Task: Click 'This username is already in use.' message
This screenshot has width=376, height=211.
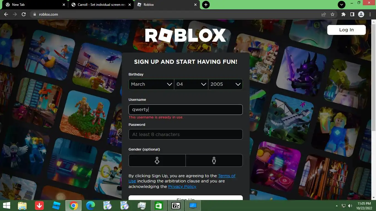Action: 156,117
